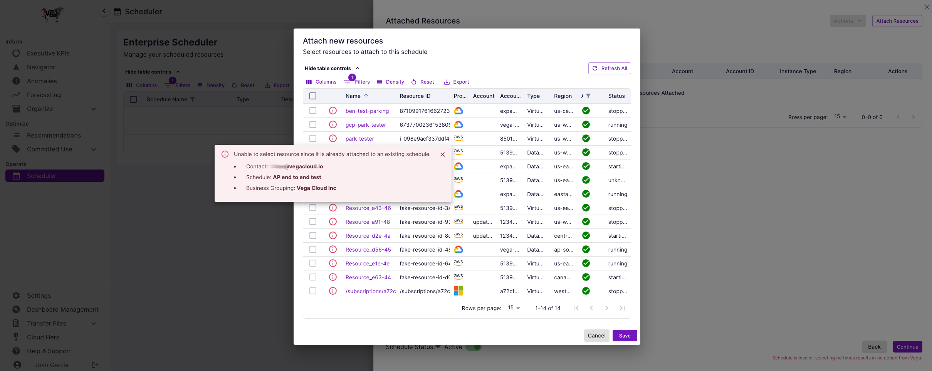The image size is (932, 371).
Task: Close the Attached Resources side panel
Action: coord(927,7)
